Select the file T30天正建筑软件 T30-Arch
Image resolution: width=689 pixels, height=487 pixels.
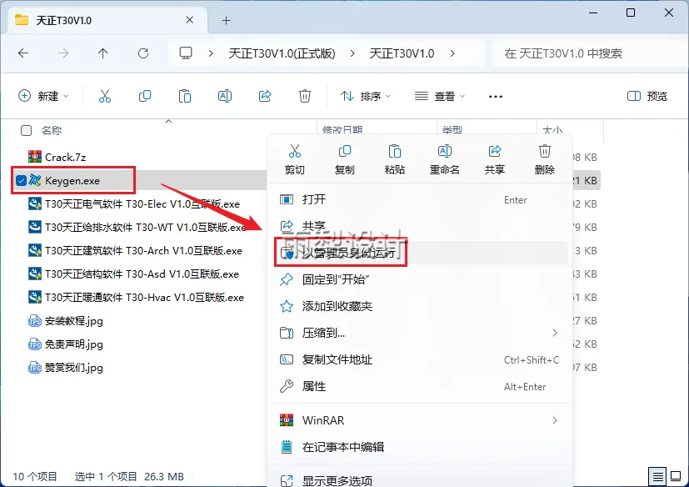(143, 250)
